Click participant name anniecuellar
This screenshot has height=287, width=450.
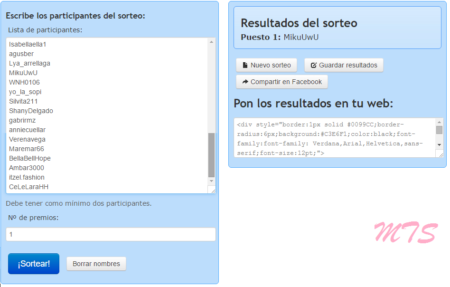click(x=27, y=130)
